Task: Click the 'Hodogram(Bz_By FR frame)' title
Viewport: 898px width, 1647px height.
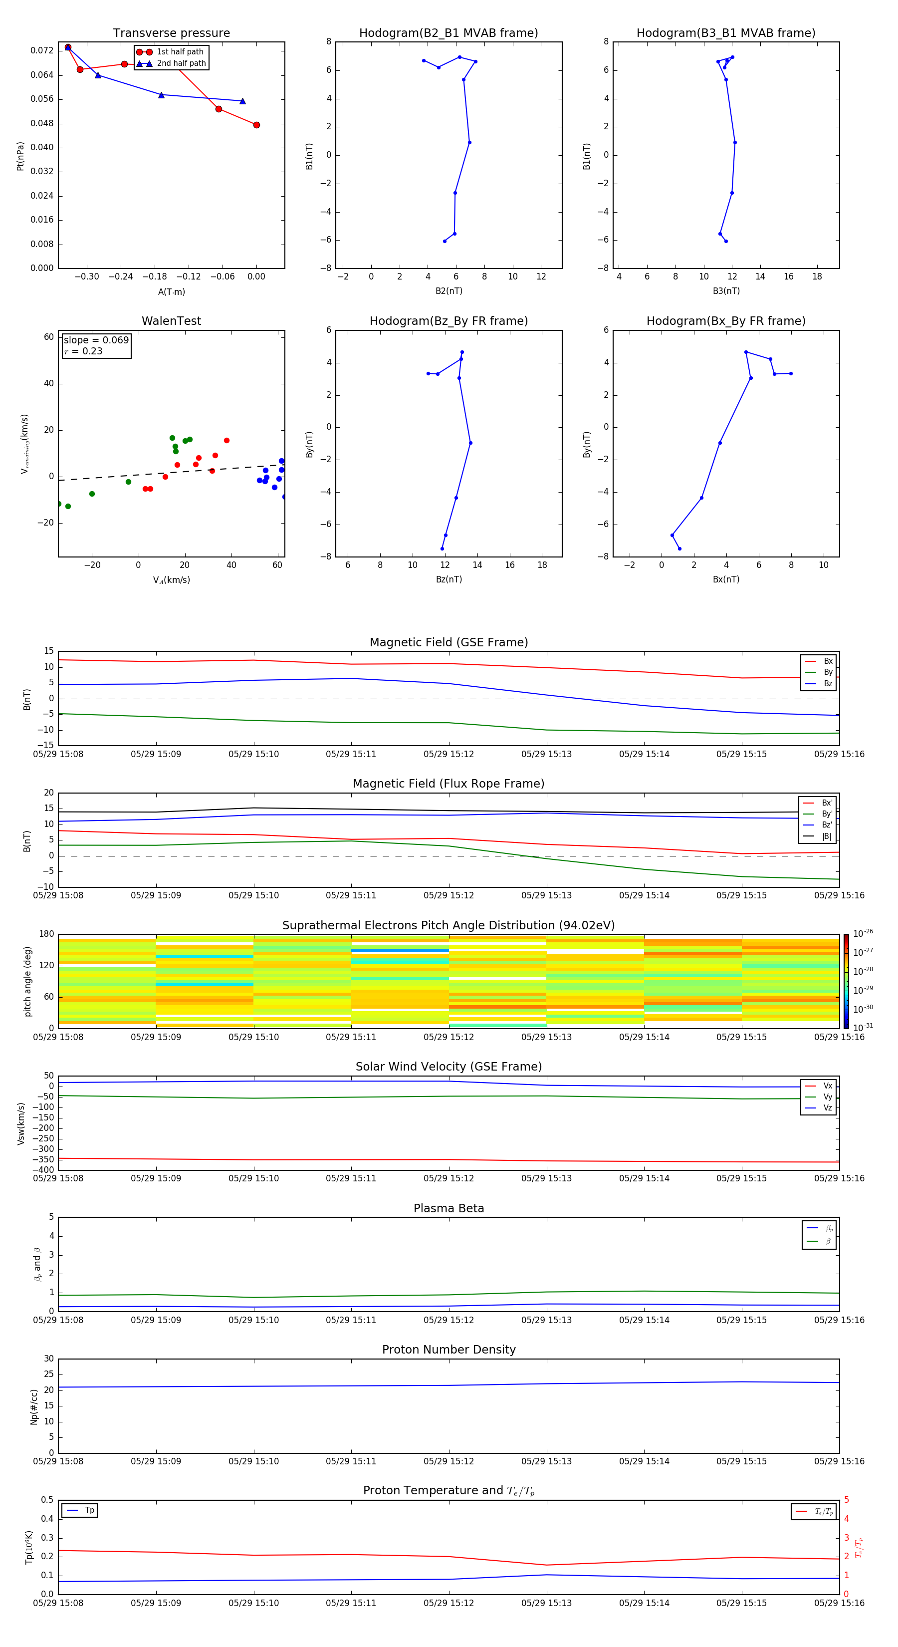Action: (x=449, y=321)
